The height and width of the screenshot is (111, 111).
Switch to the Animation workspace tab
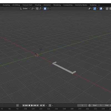point(47,5)
